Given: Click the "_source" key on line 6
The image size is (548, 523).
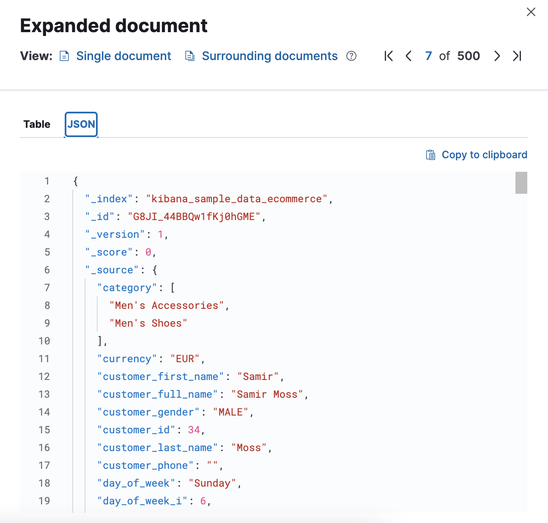Looking at the screenshot, I should coord(112,270).
